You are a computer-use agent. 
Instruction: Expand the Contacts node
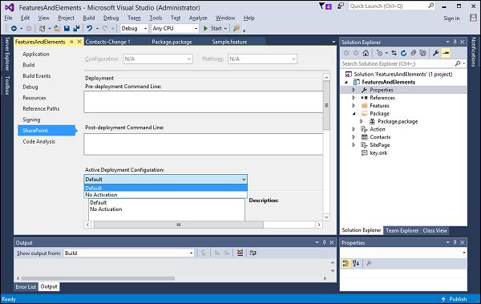[354, 137]
